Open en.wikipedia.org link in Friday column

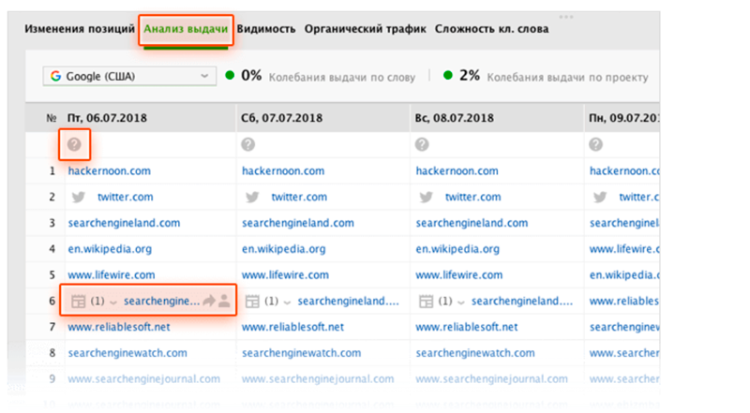(110, 249)
